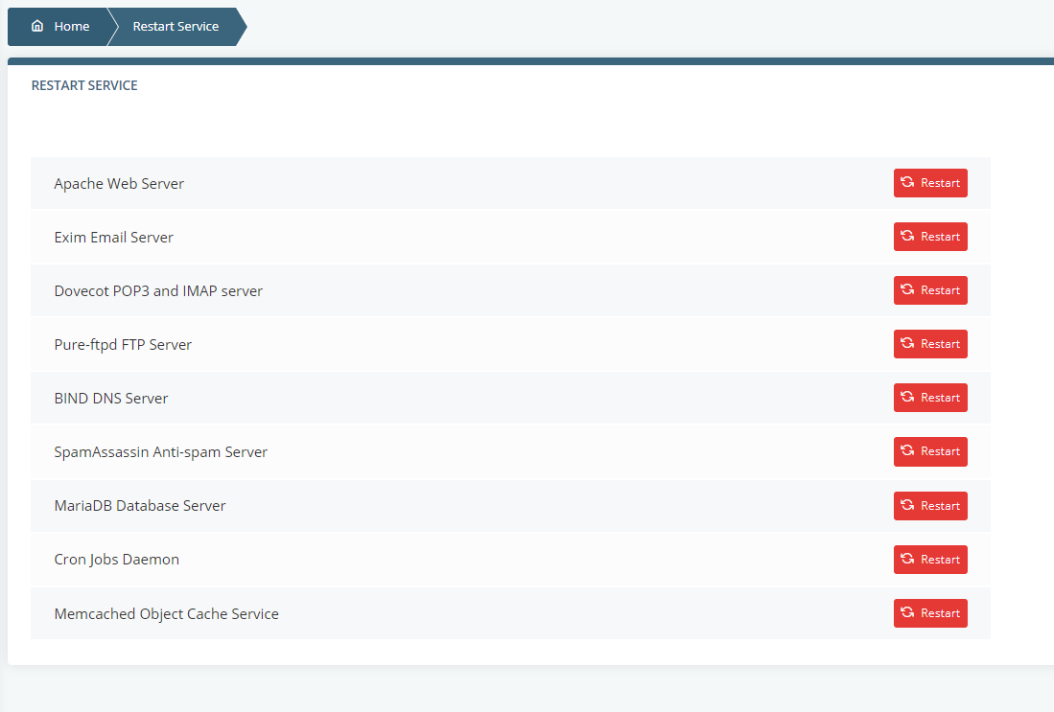This screenshot has width=1054, height=712.
Task: Click the RESTART SERVICE page heading
Action: click(84, 85)
